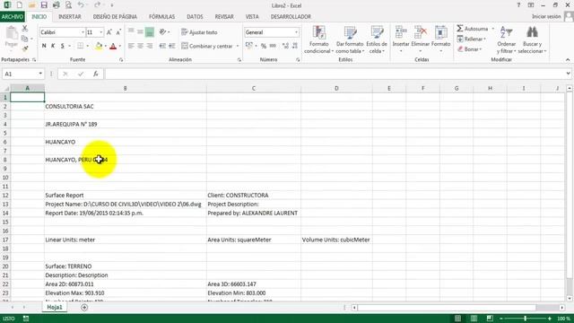Click the Pegar paste icon
574x323 pixels.
[x=12, y=37]
